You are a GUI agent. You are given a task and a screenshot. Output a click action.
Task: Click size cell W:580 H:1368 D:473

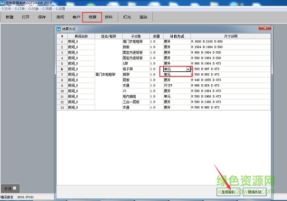(231, 102)
